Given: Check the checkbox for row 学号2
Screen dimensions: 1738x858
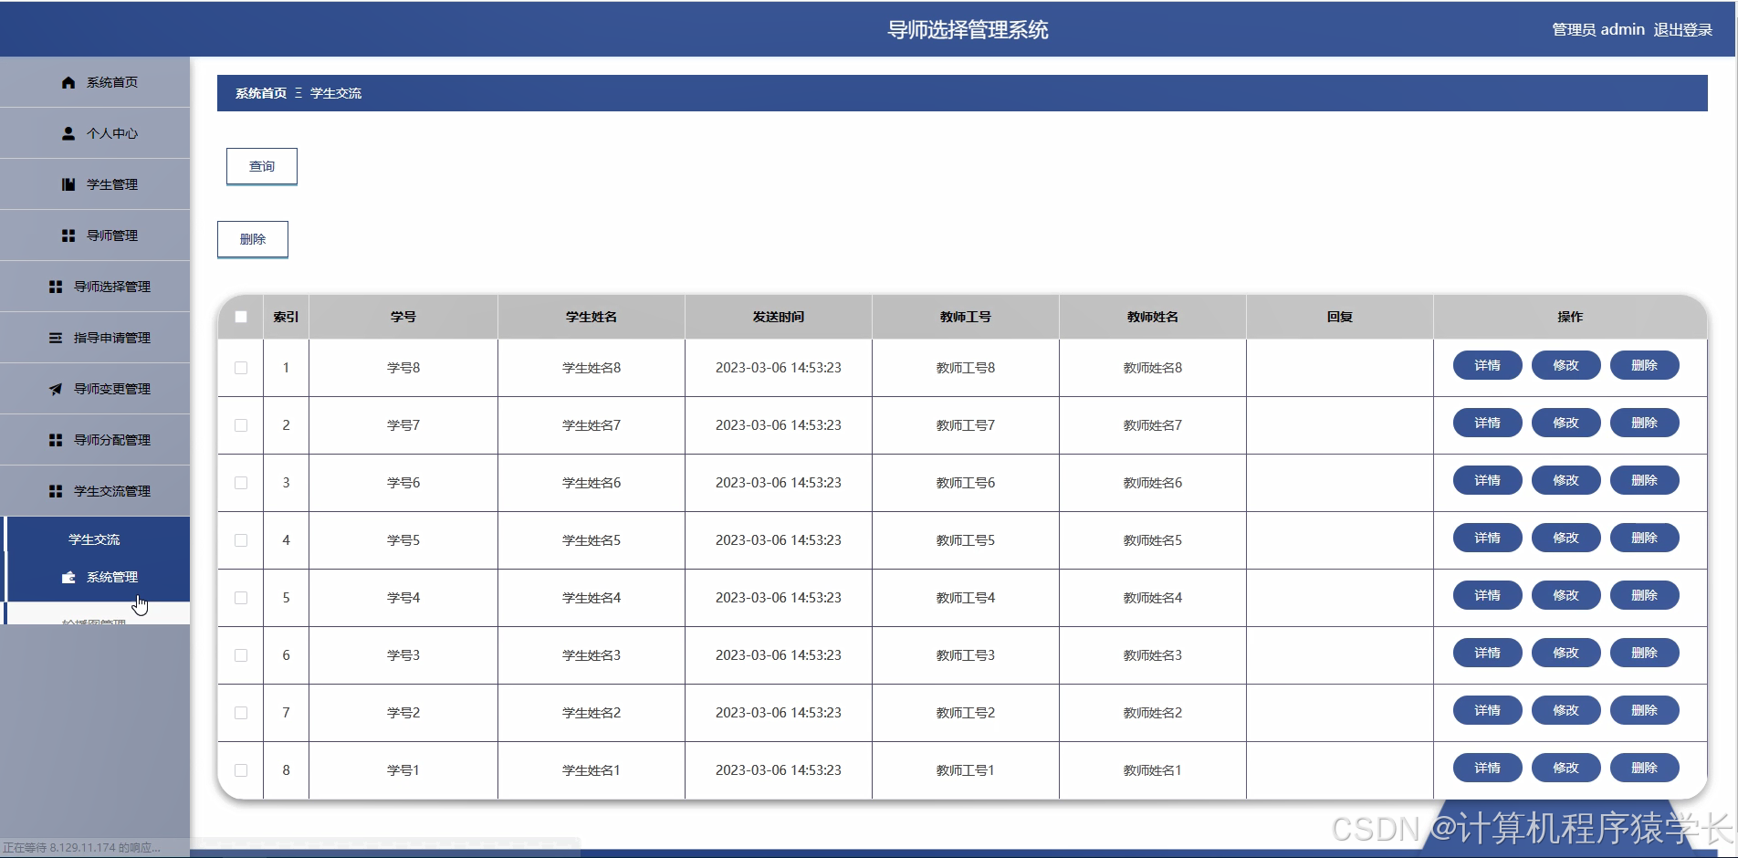Looking at the screenshot, I should (241, 713).
